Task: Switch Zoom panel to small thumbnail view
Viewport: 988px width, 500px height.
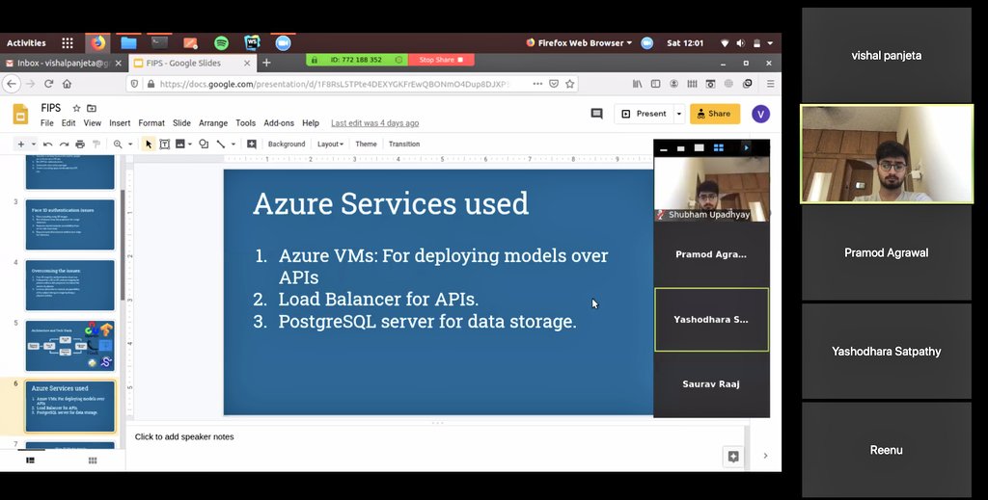Action: 680,148
